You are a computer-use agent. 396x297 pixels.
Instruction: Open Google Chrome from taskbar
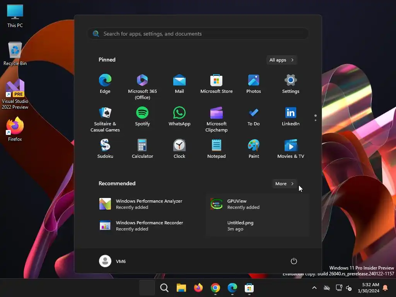pos(215,288)
